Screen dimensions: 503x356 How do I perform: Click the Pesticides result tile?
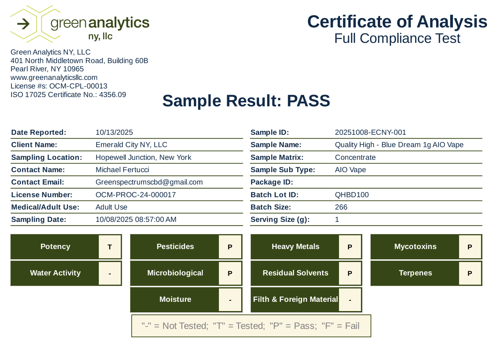click(186, 247)
